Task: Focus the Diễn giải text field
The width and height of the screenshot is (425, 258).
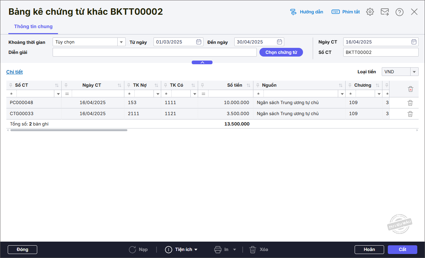Action: 155,52
